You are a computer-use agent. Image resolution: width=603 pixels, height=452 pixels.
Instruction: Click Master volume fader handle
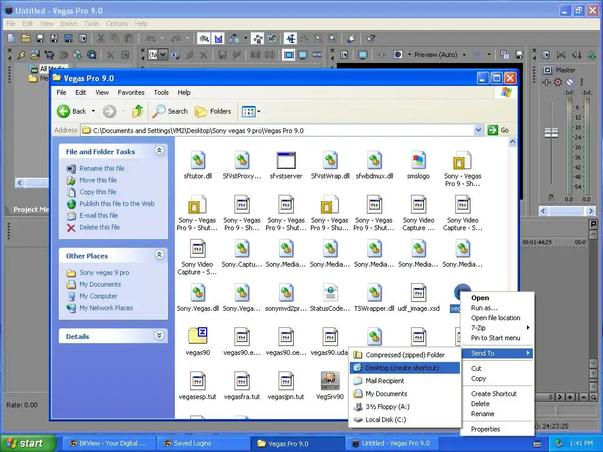551,132
